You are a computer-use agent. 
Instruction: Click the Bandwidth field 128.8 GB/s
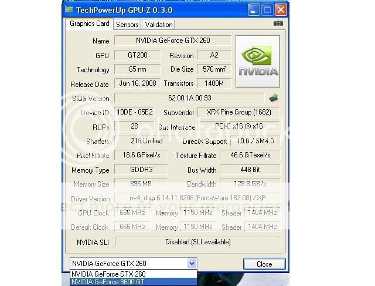[250, 184]
